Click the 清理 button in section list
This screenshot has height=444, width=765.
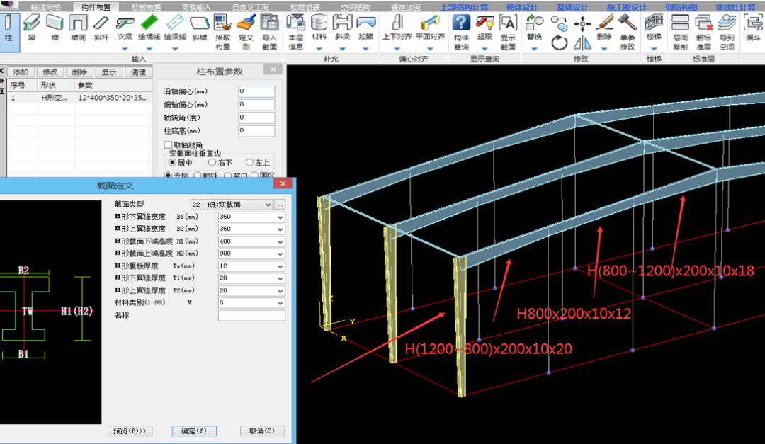[x=139, y=72]
